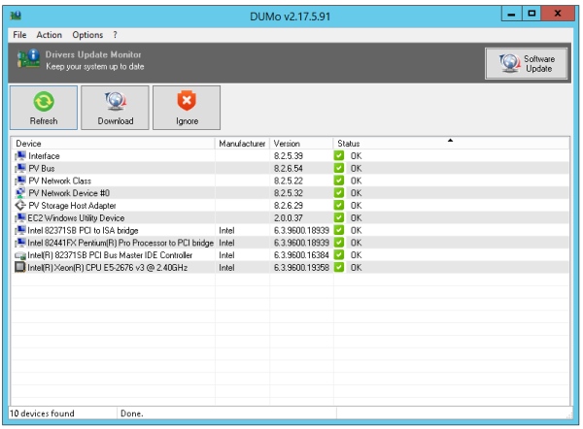583x429 pixels.
Task: Click the Download toolbar button
Action: (115, 107)
